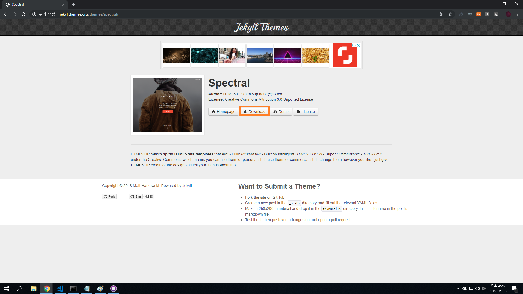Open File Explorer from taskbar

[33, 289]
